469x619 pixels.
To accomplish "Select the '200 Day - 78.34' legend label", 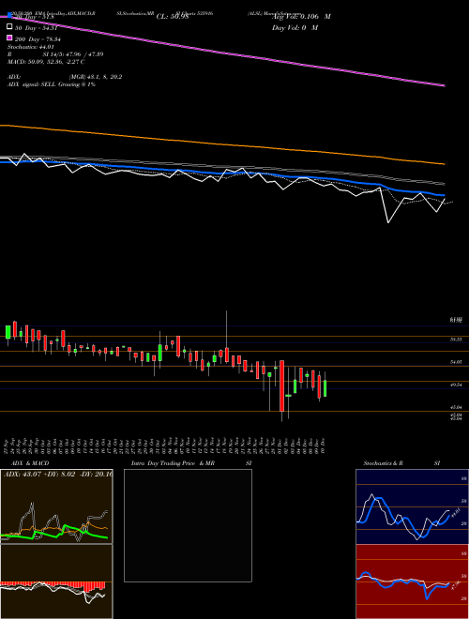I will [x=38, y=39].
